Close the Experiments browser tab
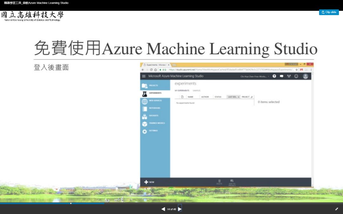The width and height of the screenshot is (343, 214). point(169,65)
